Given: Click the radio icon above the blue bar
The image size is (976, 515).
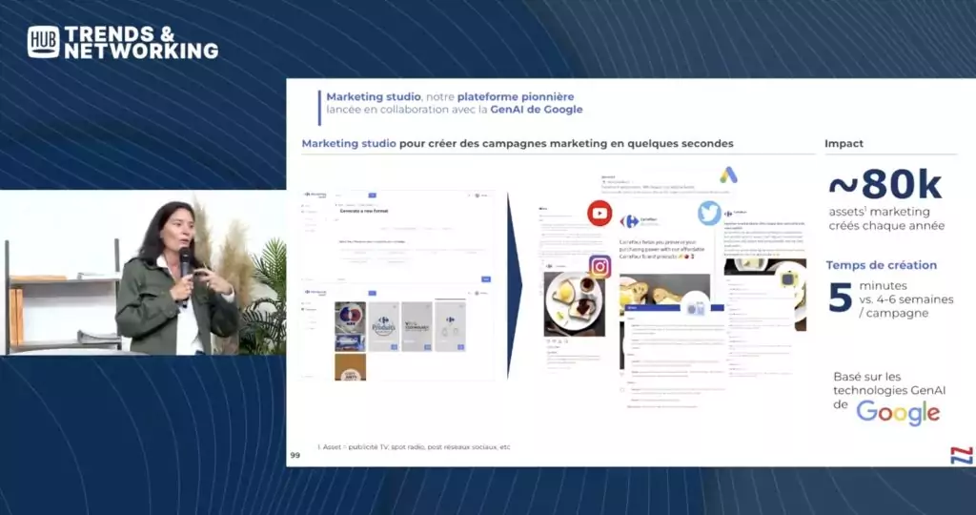Looking at the screenshot, I should click(x=696, y=306).
